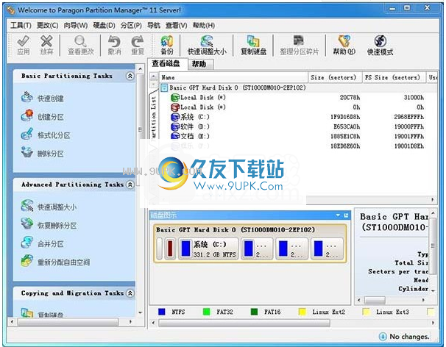Select the first Local Disk (*) row
The height and width of the screenshot is (347, 446).
point(297,98)
